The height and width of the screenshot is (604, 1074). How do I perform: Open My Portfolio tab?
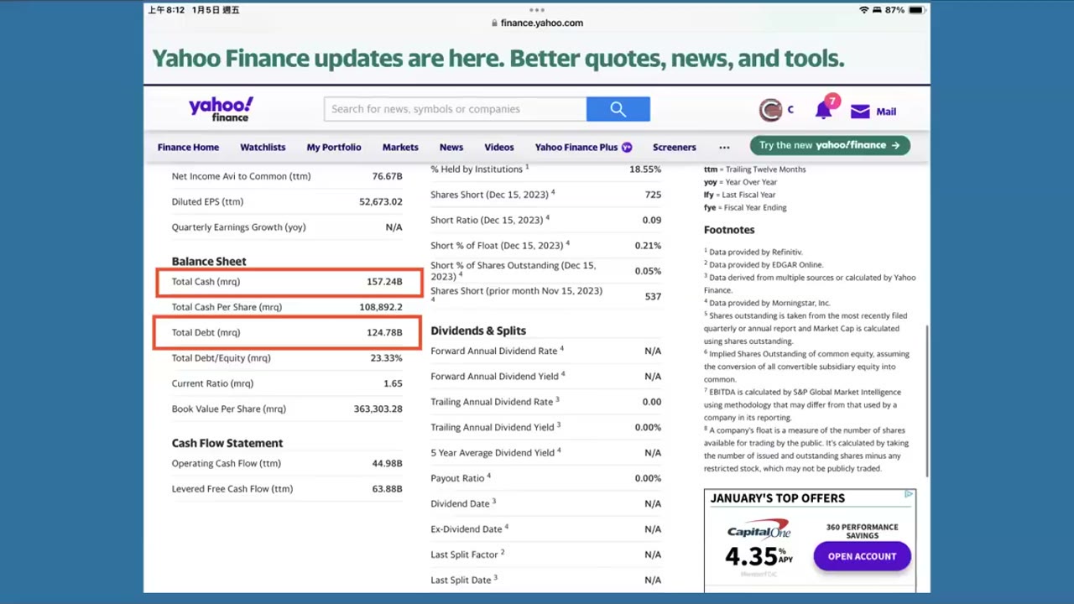[x=334, y=148]
